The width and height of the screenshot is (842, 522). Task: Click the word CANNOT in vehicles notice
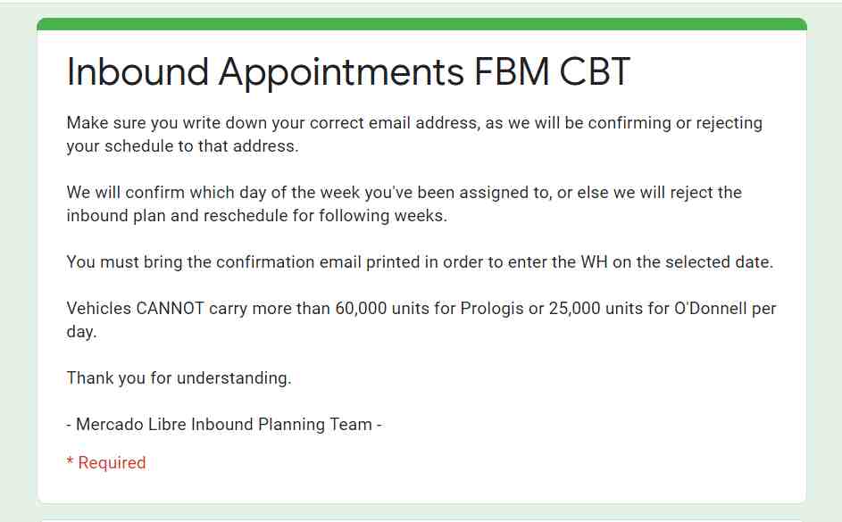click(x=170, y=309)
